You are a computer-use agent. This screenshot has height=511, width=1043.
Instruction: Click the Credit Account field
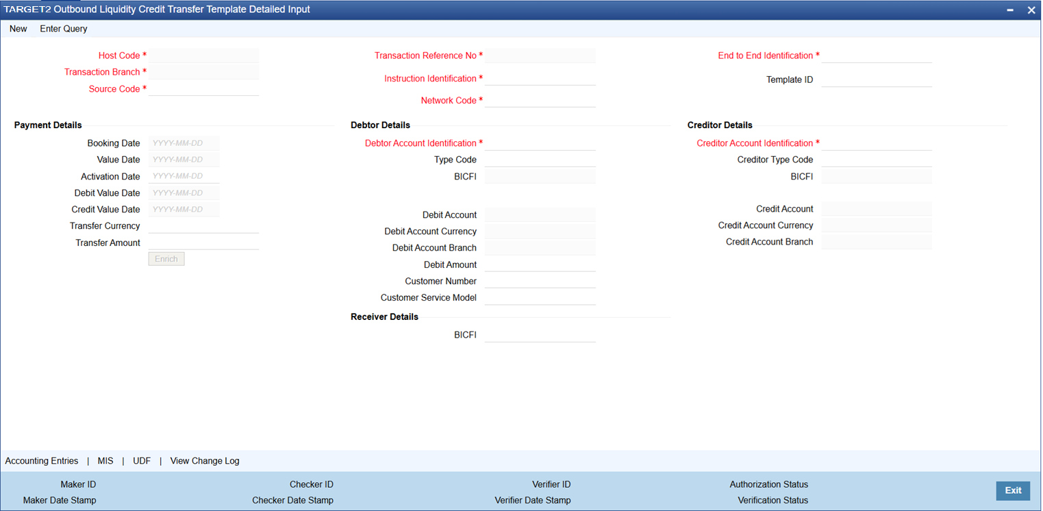tap(877, 209)
